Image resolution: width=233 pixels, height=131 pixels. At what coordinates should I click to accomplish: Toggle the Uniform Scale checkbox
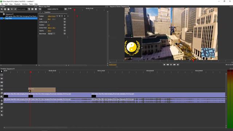coord(48,22)
